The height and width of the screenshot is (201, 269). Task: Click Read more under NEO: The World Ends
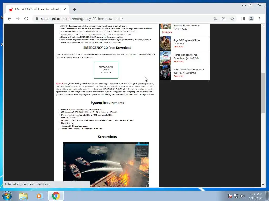pos(179,76)
